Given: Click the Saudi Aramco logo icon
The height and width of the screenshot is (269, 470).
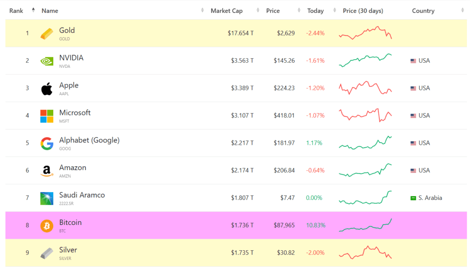Looking at the screenshot, I should [47, 198].
